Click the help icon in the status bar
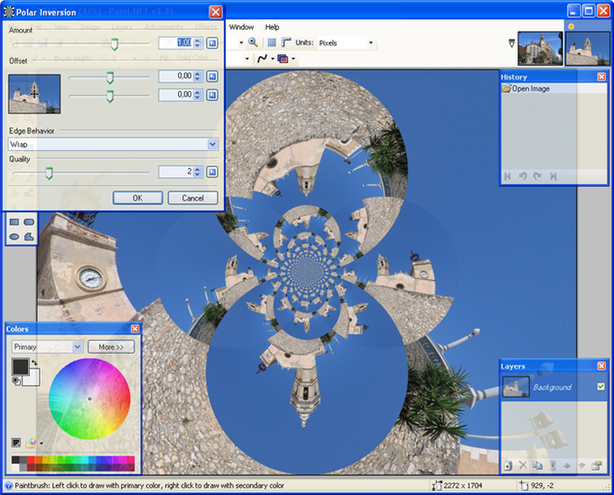Viewport: 614px width, 495px height. (x=9, y=486)
